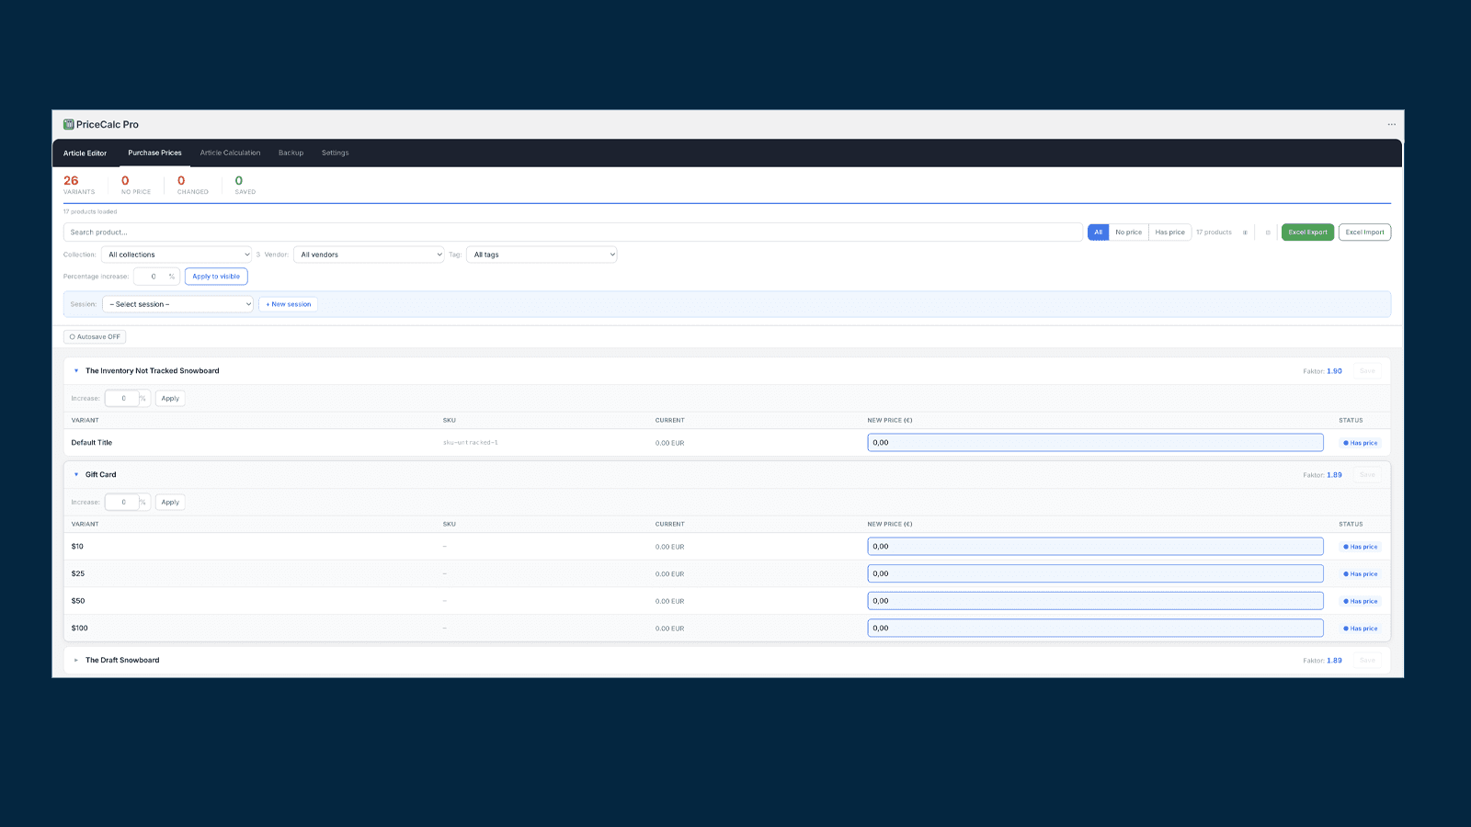Click Apply to visible button
1471x827 pixels.
coord(216,277)
